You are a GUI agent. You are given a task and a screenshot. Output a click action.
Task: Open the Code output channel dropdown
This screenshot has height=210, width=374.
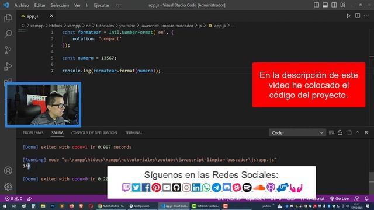[x=297, y=132]
